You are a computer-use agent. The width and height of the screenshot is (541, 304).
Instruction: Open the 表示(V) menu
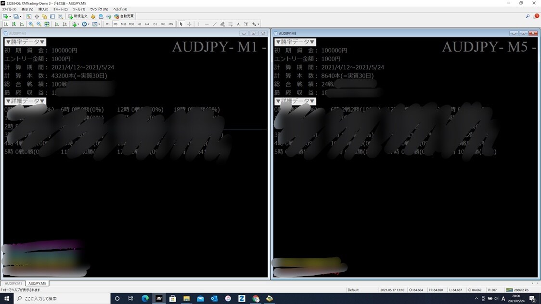coord(27,9)
